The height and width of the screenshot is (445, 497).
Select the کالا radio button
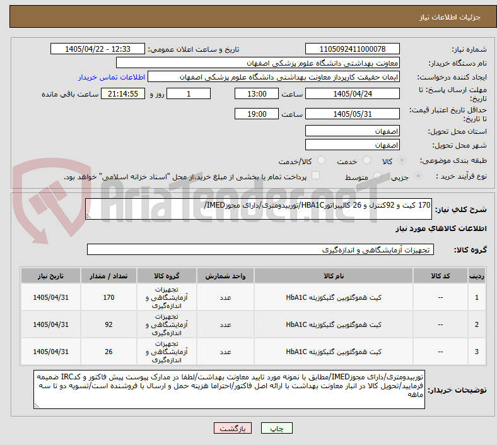(x=402, y=160)
